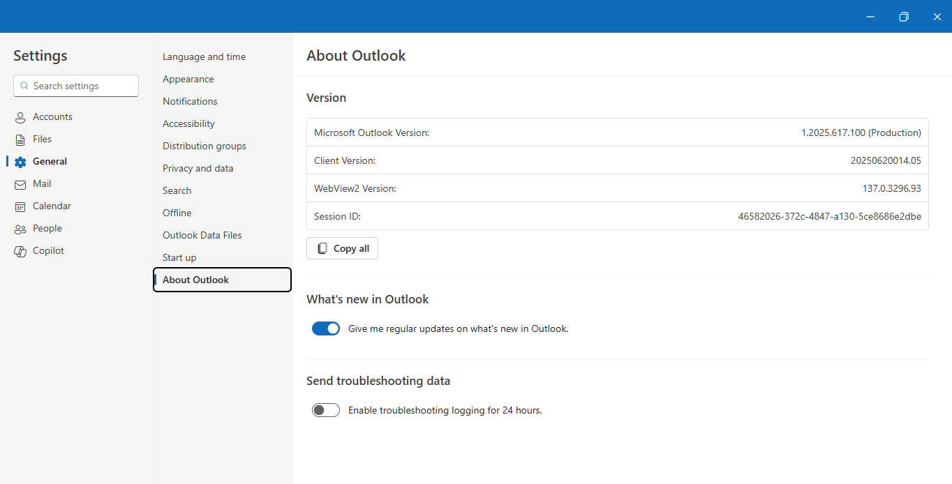This screenshot has width=952, height=484.
Task: Open Copilot settings via the Copilot icon
Action: (20, 250)
